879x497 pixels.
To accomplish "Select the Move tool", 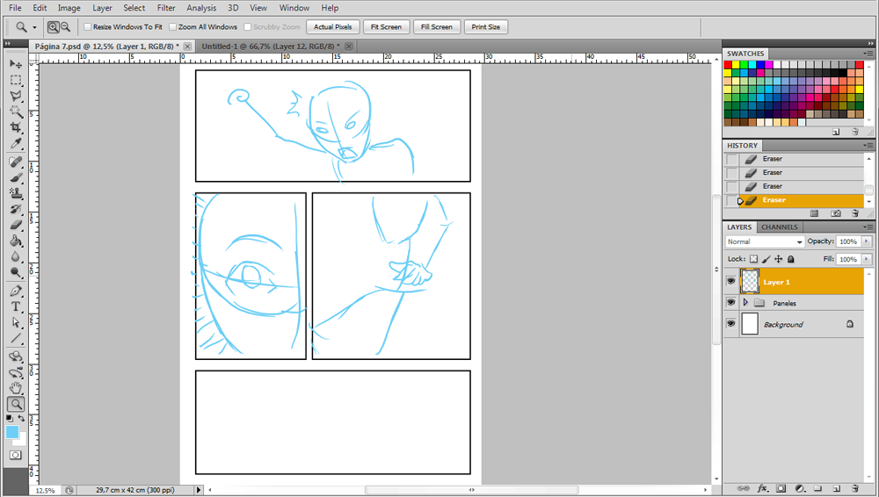I will (16, 65).
